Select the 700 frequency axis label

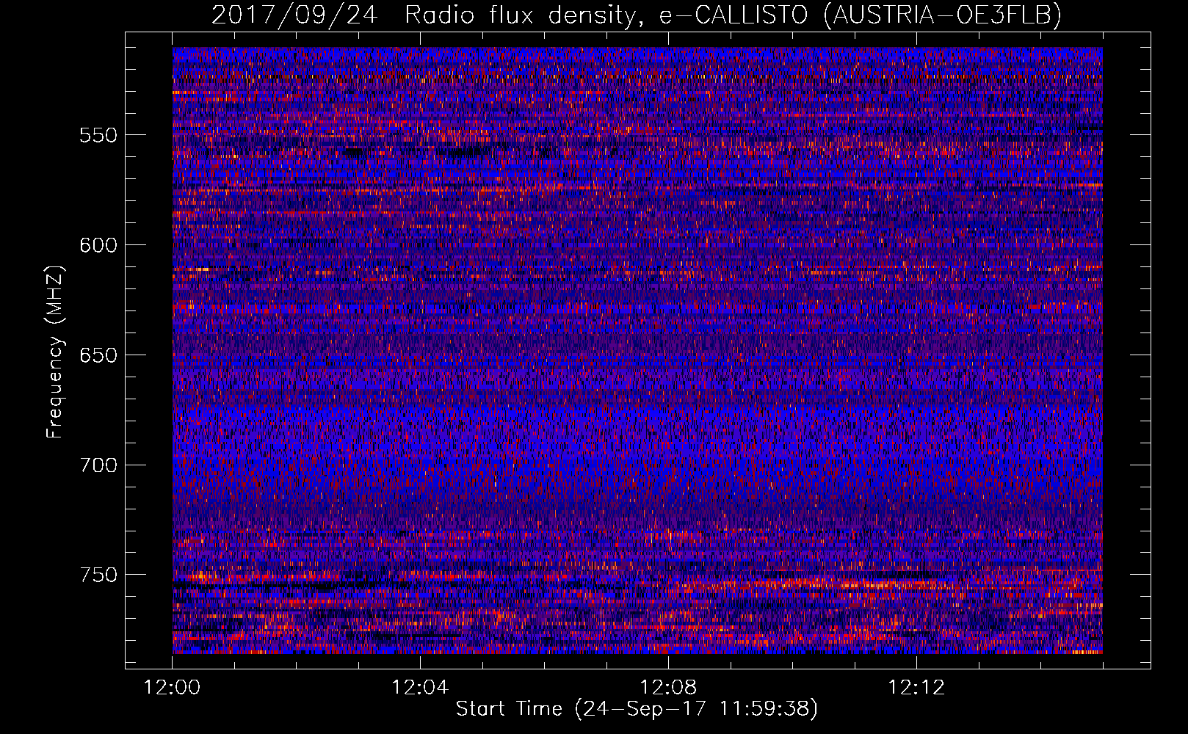(98, 465)
